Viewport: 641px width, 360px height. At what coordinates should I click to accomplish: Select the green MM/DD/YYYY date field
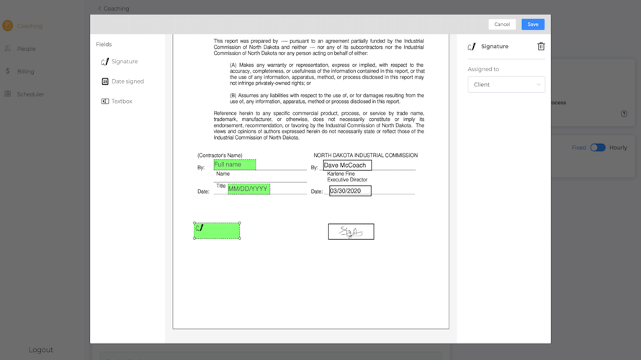(249, 189)
